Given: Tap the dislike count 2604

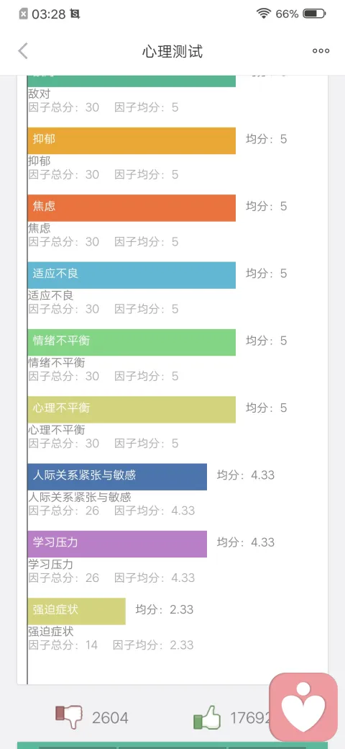Looking at the screenshot, I should coord(110,717).
